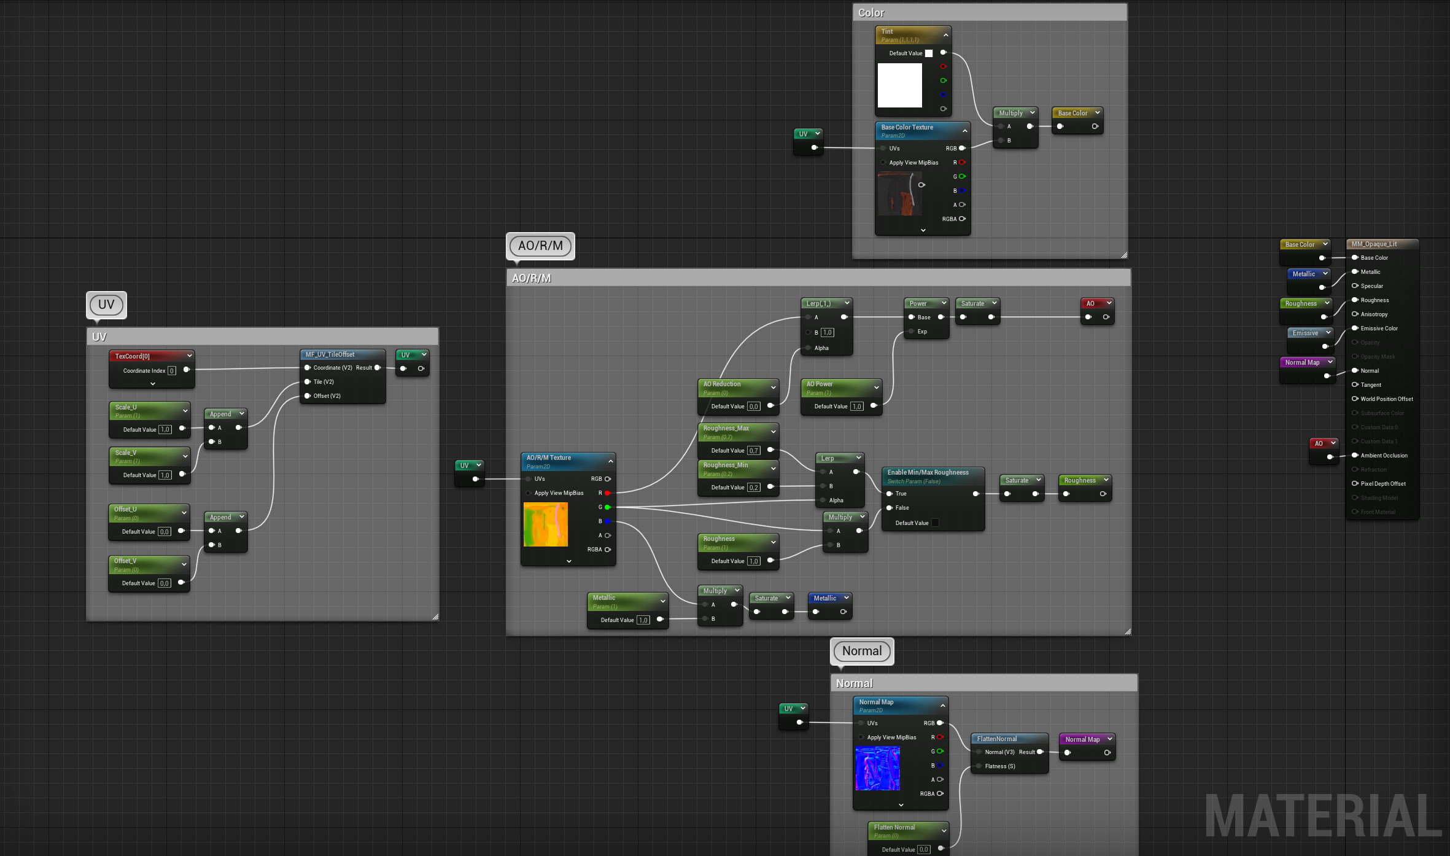Click the RGBA output pin on AO/R/M Texture
The width and height of the screenshot is (1450, 856).
click(607, 550)
